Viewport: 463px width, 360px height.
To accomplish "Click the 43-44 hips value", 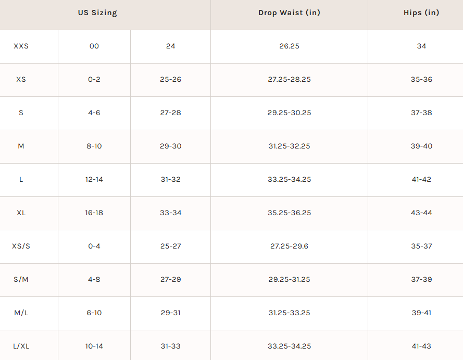I will [421, 213].
